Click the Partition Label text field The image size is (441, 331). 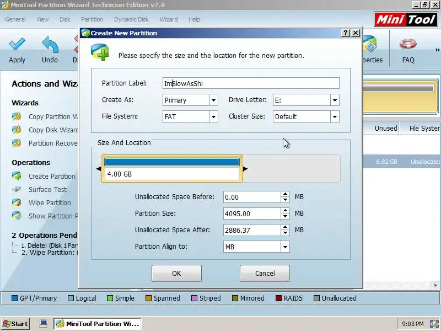click(251, 83)
